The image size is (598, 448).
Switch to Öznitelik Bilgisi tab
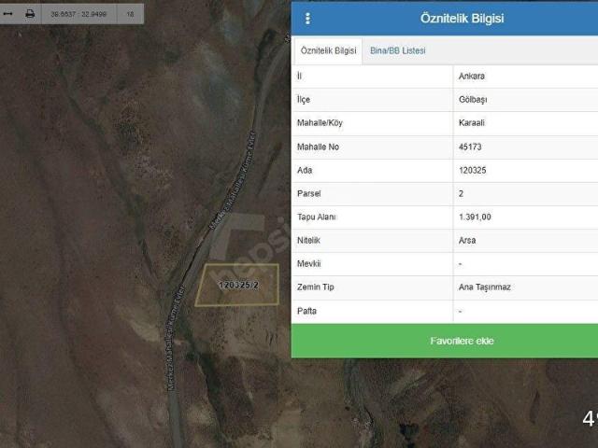(x=328, y=50)
